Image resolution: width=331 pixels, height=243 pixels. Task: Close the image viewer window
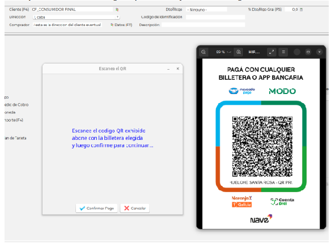click(x=320, y=52)
